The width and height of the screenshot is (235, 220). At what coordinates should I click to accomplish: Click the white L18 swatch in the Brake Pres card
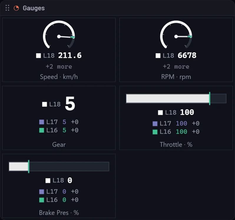[x=48, y=180]
